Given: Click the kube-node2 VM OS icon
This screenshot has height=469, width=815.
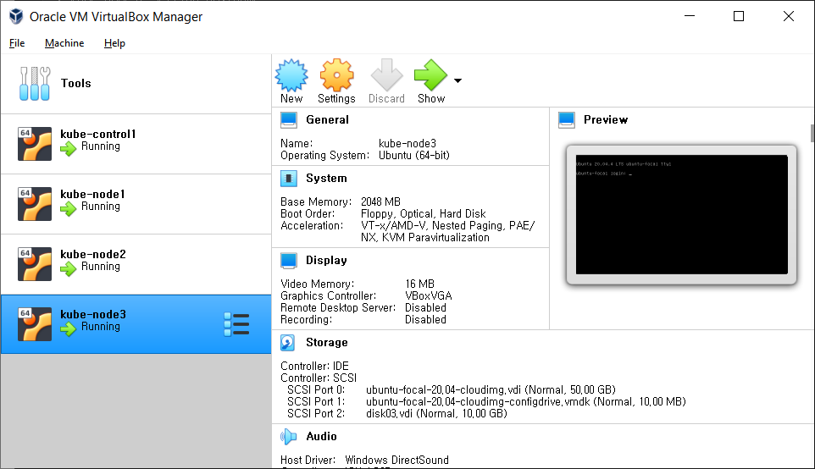Looking at the screenshot, I should (34, 264).
